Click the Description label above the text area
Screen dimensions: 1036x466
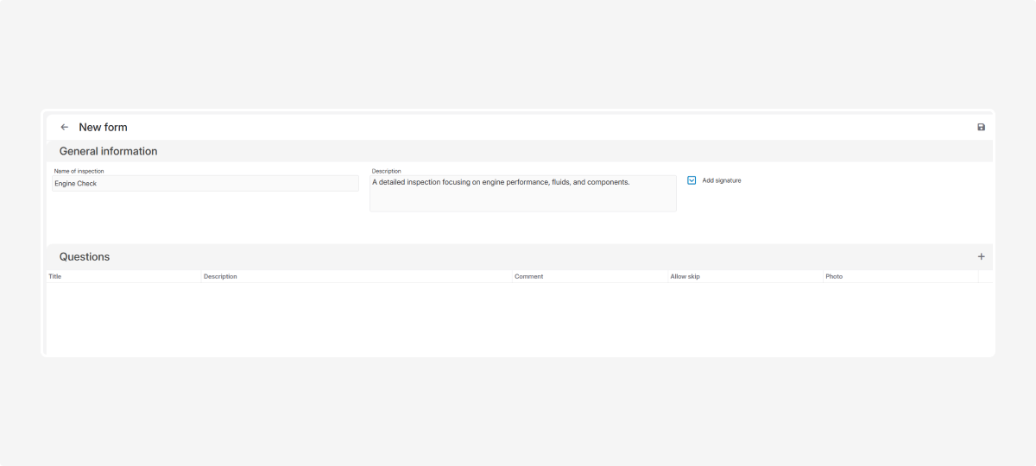click(386, 171)
